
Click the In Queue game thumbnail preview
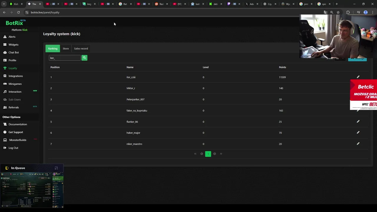[x=32, y=190]
